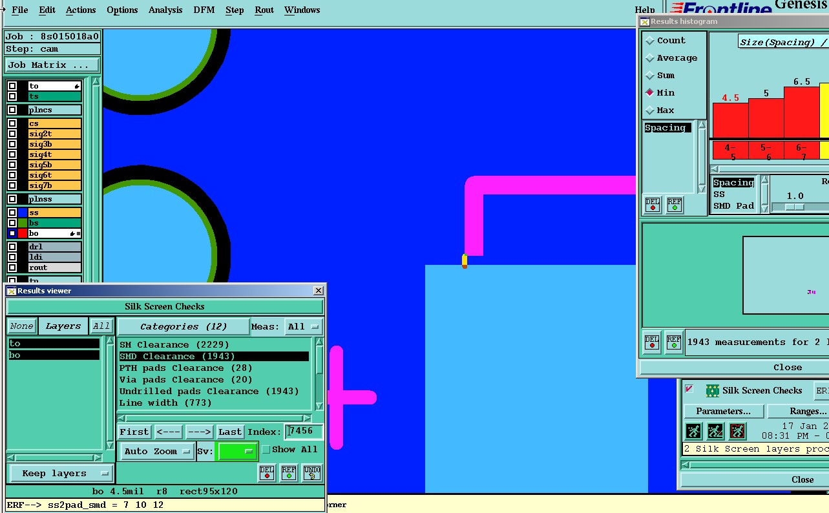Select Via pads Clearance (20) row
Viewport: 829px width, 513px height.
point(214,379)
